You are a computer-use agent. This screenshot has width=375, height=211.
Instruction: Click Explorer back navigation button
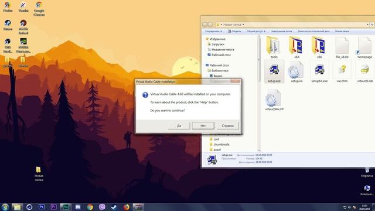point(205,25)
